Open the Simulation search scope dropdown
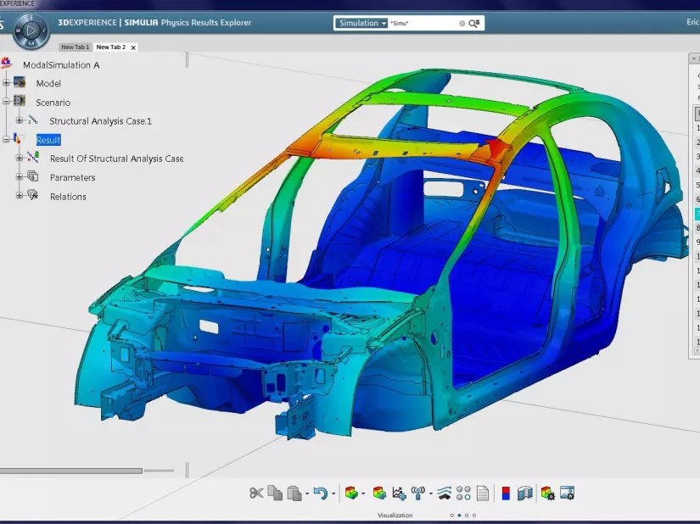The height and width of the screenshot is (524, 700). [361, 23]
